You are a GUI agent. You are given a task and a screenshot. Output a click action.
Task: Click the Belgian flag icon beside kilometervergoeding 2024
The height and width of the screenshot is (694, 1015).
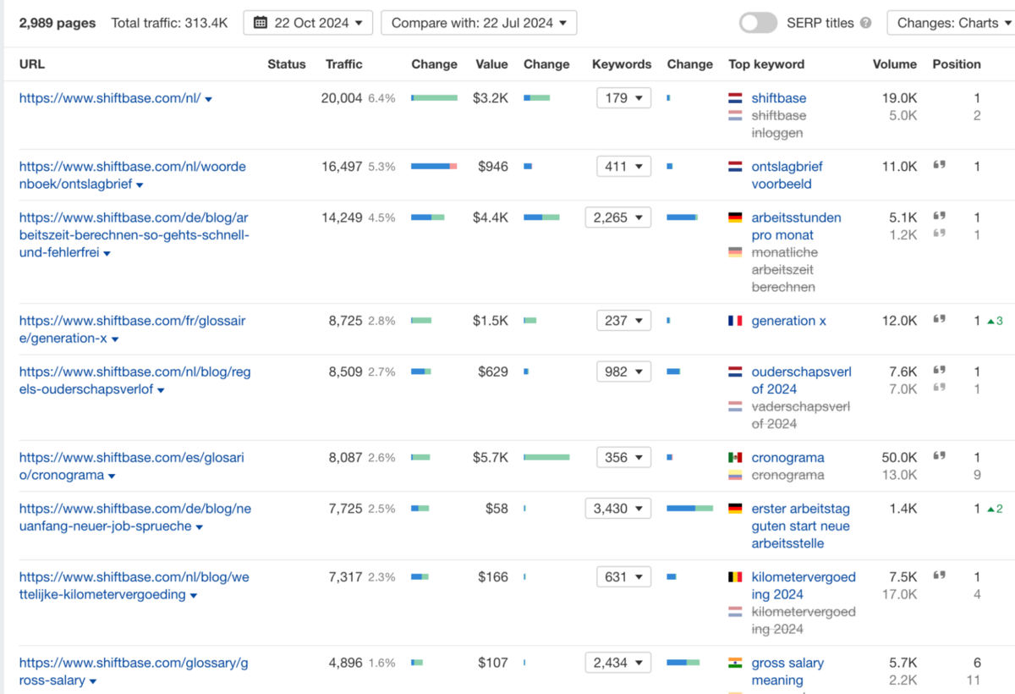[x=735, y=577]
